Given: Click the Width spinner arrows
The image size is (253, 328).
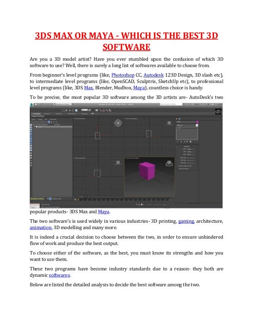Looking at the screenshot, I should (195, 152).
